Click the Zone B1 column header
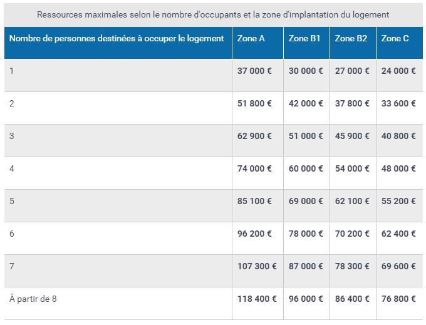426x325 pixels. click(x=306, y=43)
